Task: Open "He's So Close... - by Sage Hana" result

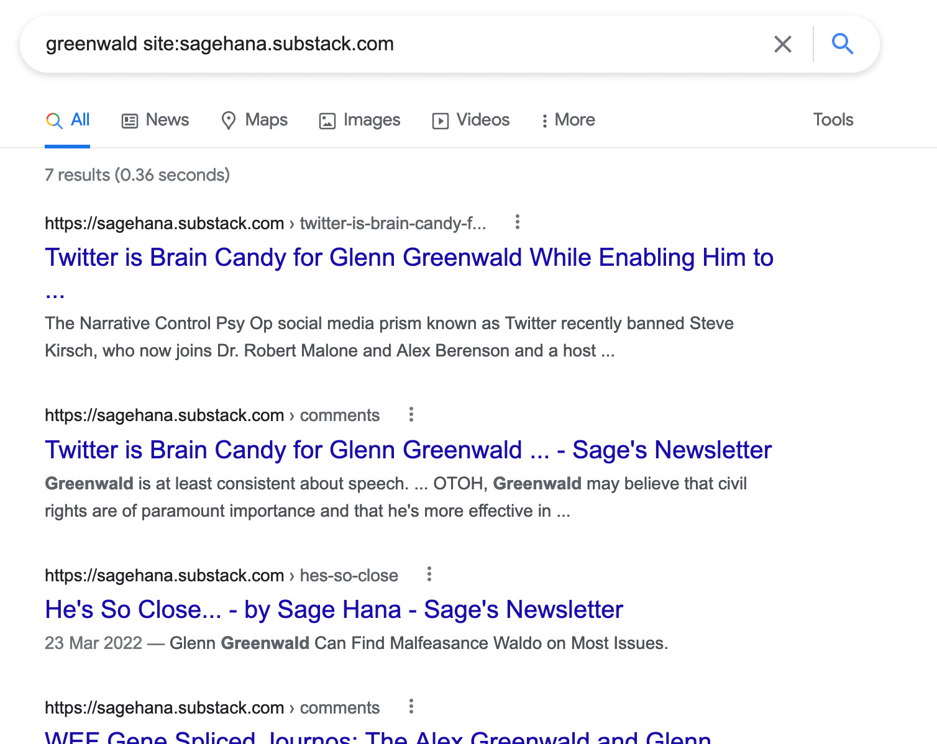Action: (x=334, y=610)
